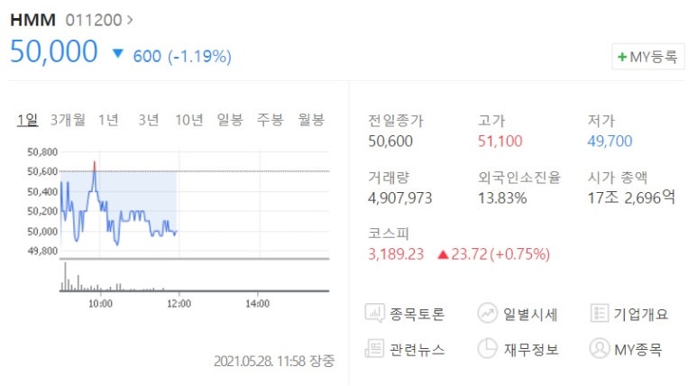This screenshot has height=386, width=697.
Task: Switch chart to 3개월 period
Action: 68,120
